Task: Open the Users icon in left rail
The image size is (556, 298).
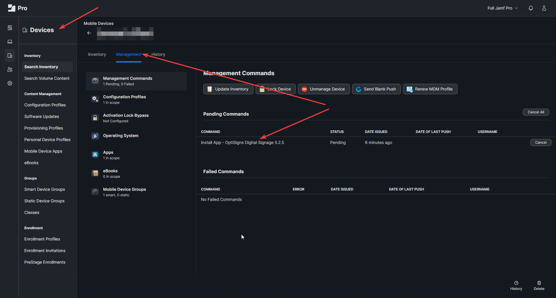Action: click(10, 69)
